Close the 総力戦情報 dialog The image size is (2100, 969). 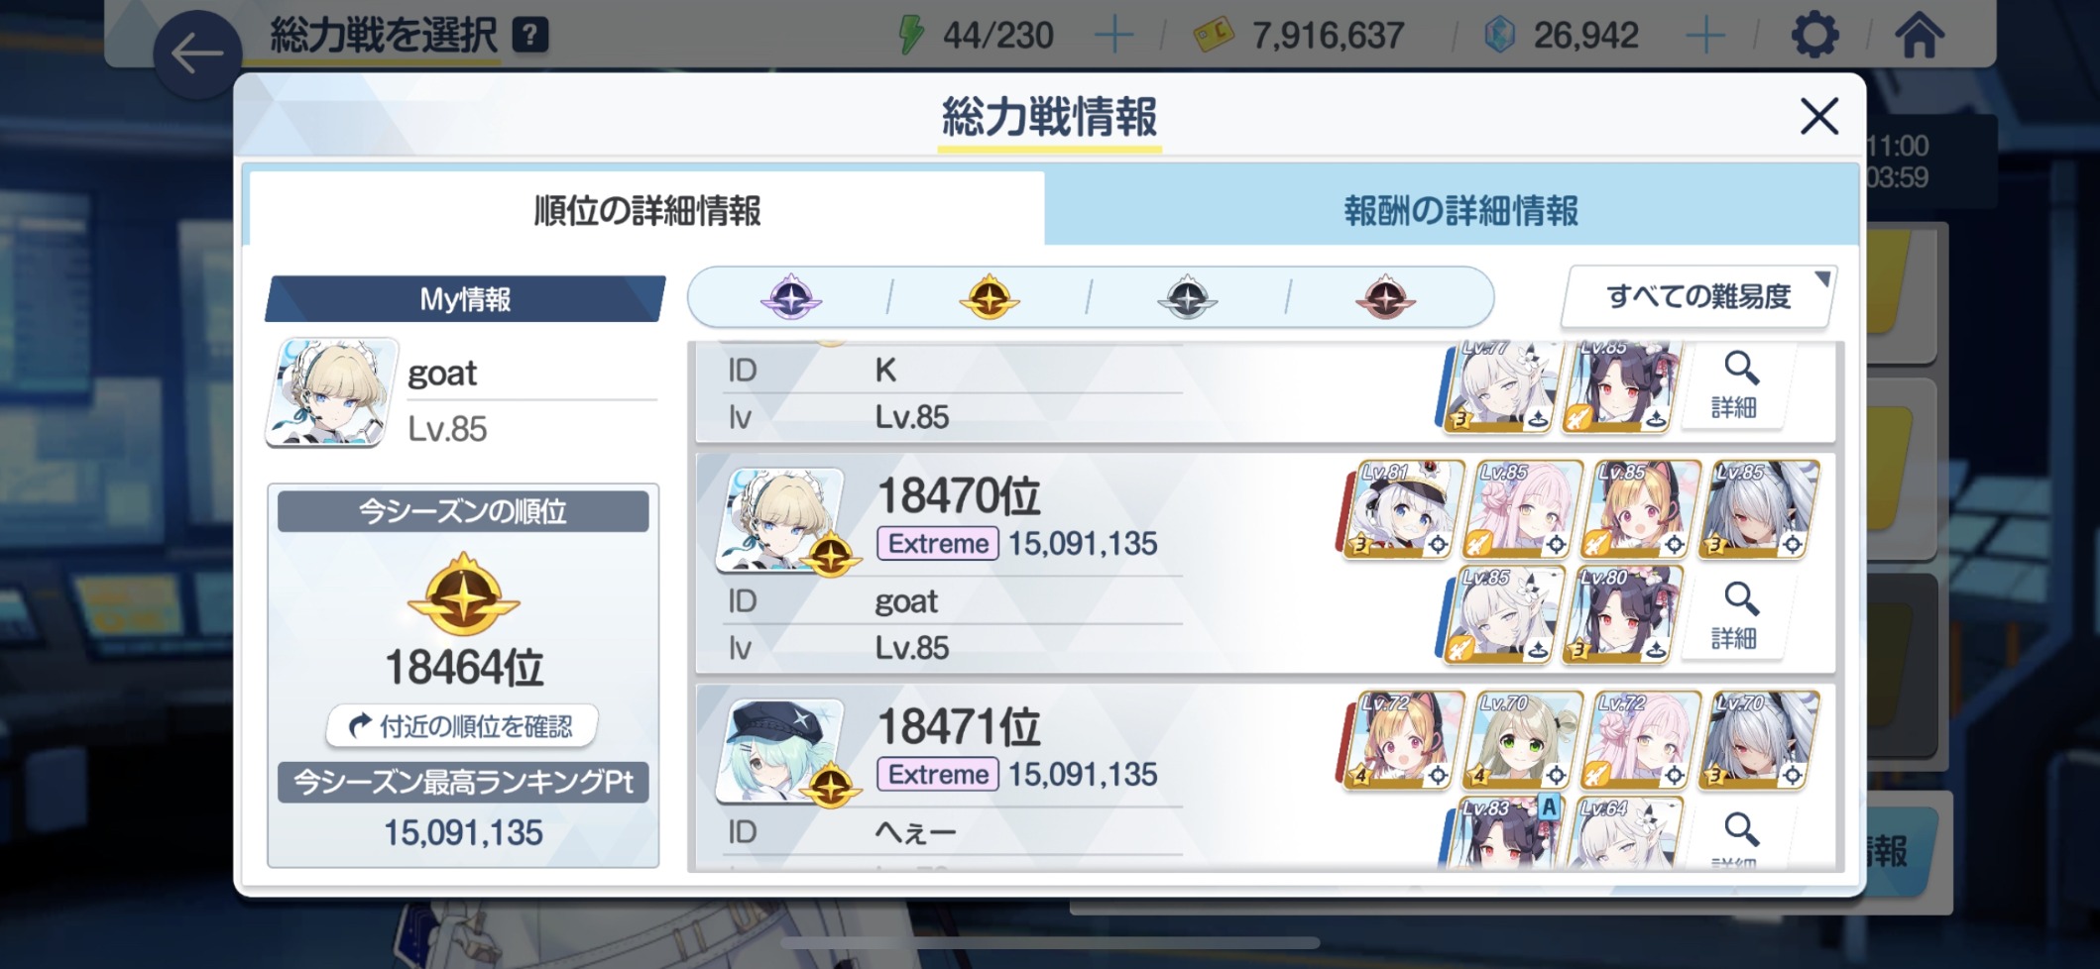(1819, 117)
